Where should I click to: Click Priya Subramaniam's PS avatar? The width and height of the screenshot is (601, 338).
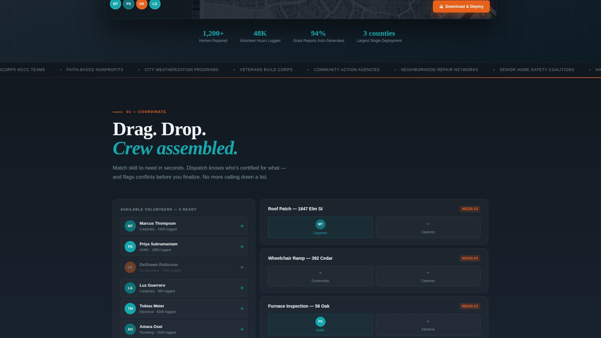click(x=130, y=246)
